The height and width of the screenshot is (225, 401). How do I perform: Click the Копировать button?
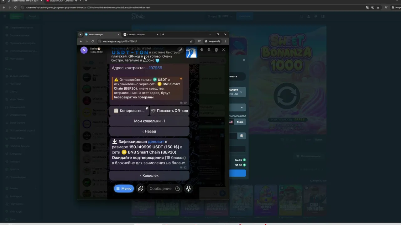[x=129, y=111]
